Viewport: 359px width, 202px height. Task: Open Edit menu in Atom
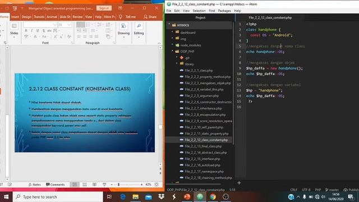click(177, 11)
